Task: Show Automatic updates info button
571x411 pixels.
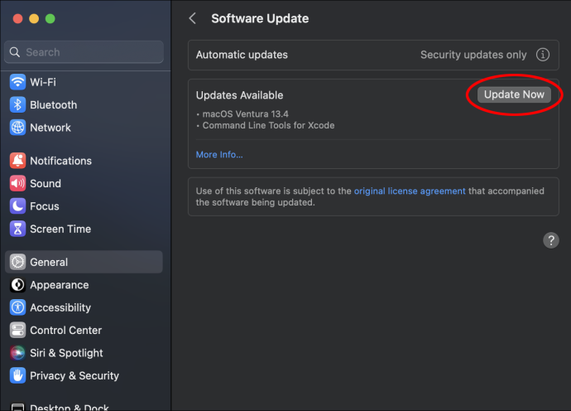Action: pos(543,55)
